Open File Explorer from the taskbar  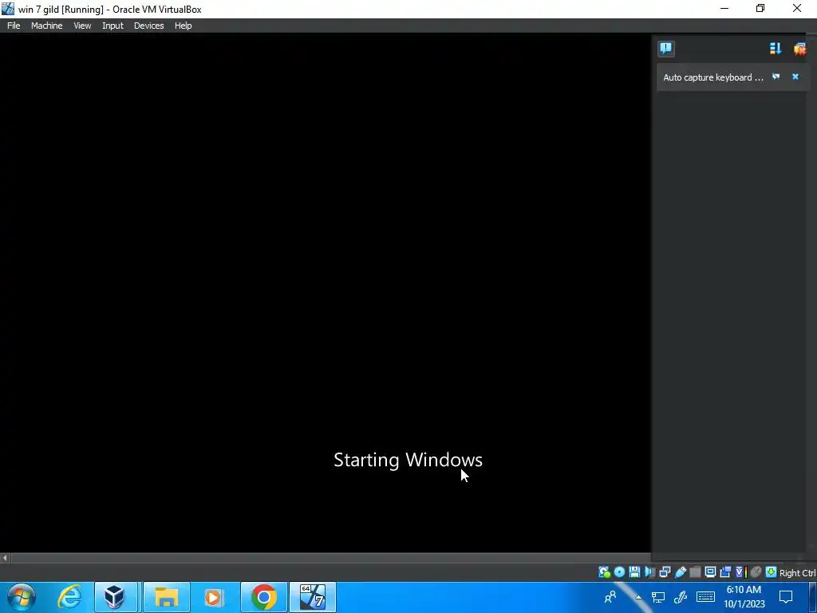(166, 597)
